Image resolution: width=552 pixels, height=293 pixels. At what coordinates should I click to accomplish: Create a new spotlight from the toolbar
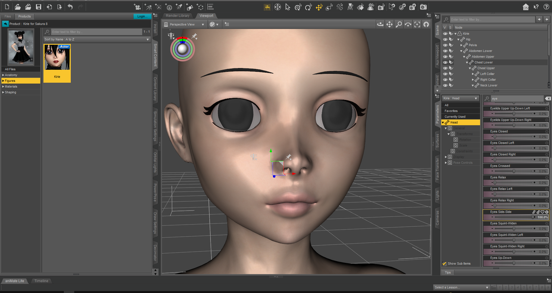[179, 7]
